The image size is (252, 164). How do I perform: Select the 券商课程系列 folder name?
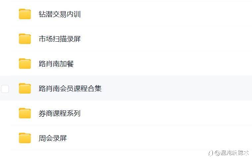tap(60, 113)
